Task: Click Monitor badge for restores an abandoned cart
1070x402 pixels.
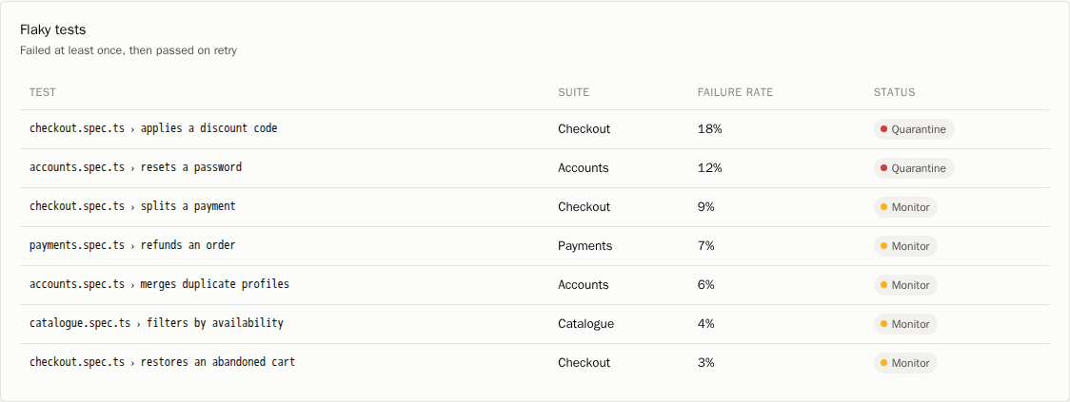Action: click(x=905, y=362)
